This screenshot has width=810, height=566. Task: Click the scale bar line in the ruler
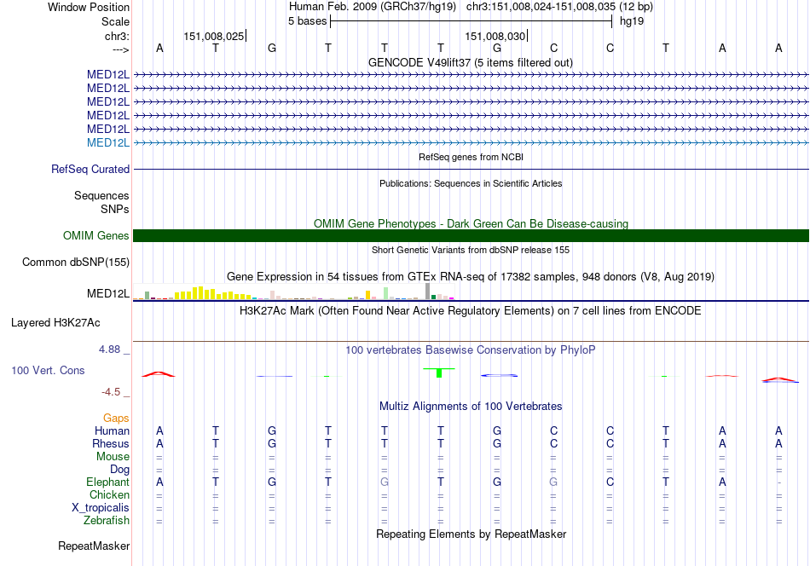(x=472, y=21)
